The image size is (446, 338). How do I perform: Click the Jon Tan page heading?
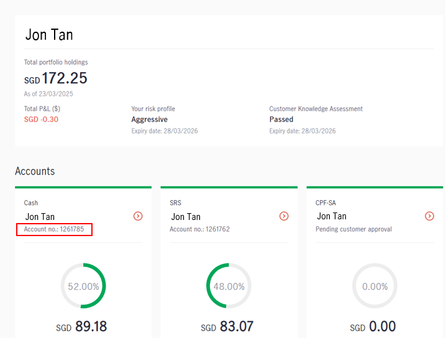(49, 35)
